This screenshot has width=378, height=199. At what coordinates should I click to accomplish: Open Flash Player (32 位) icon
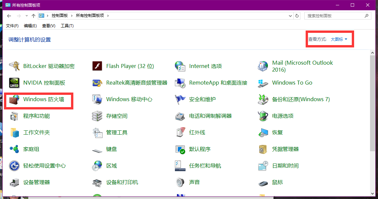97,66
